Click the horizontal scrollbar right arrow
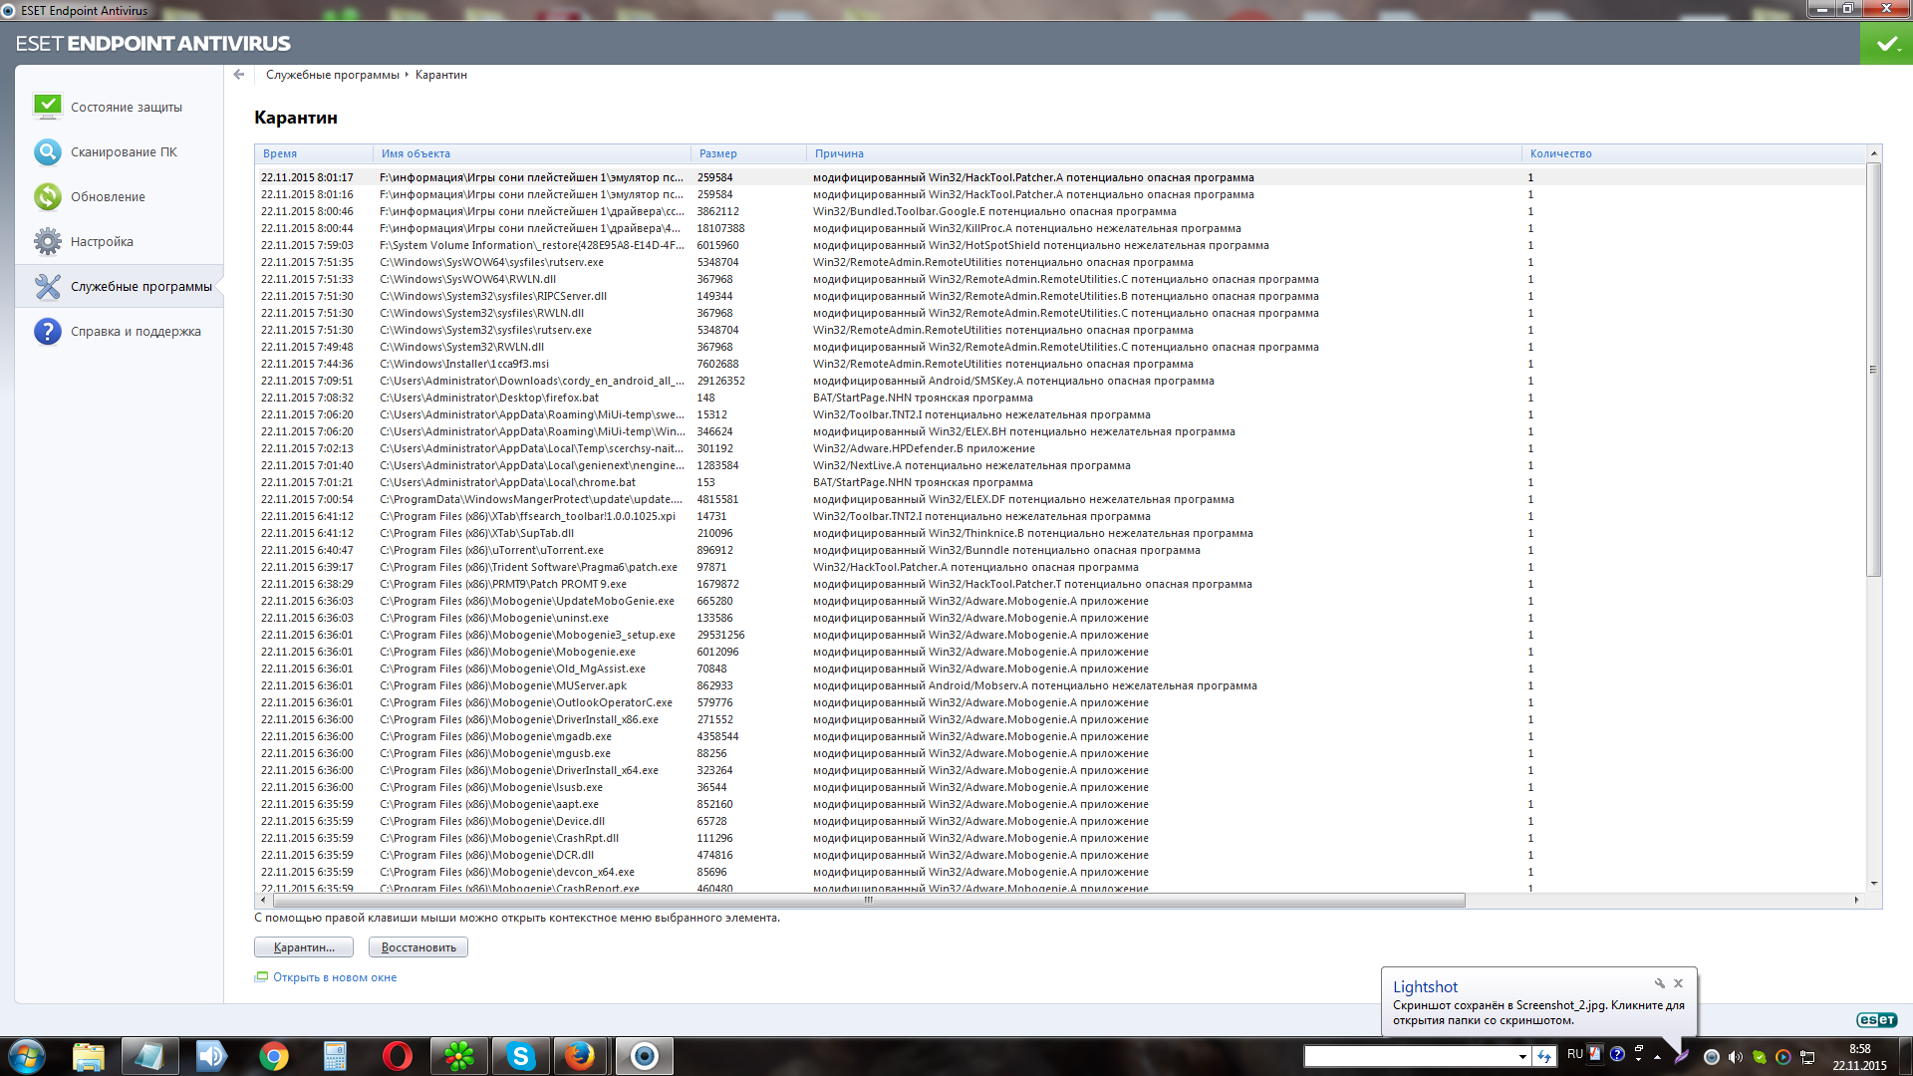 (1856, 900)
